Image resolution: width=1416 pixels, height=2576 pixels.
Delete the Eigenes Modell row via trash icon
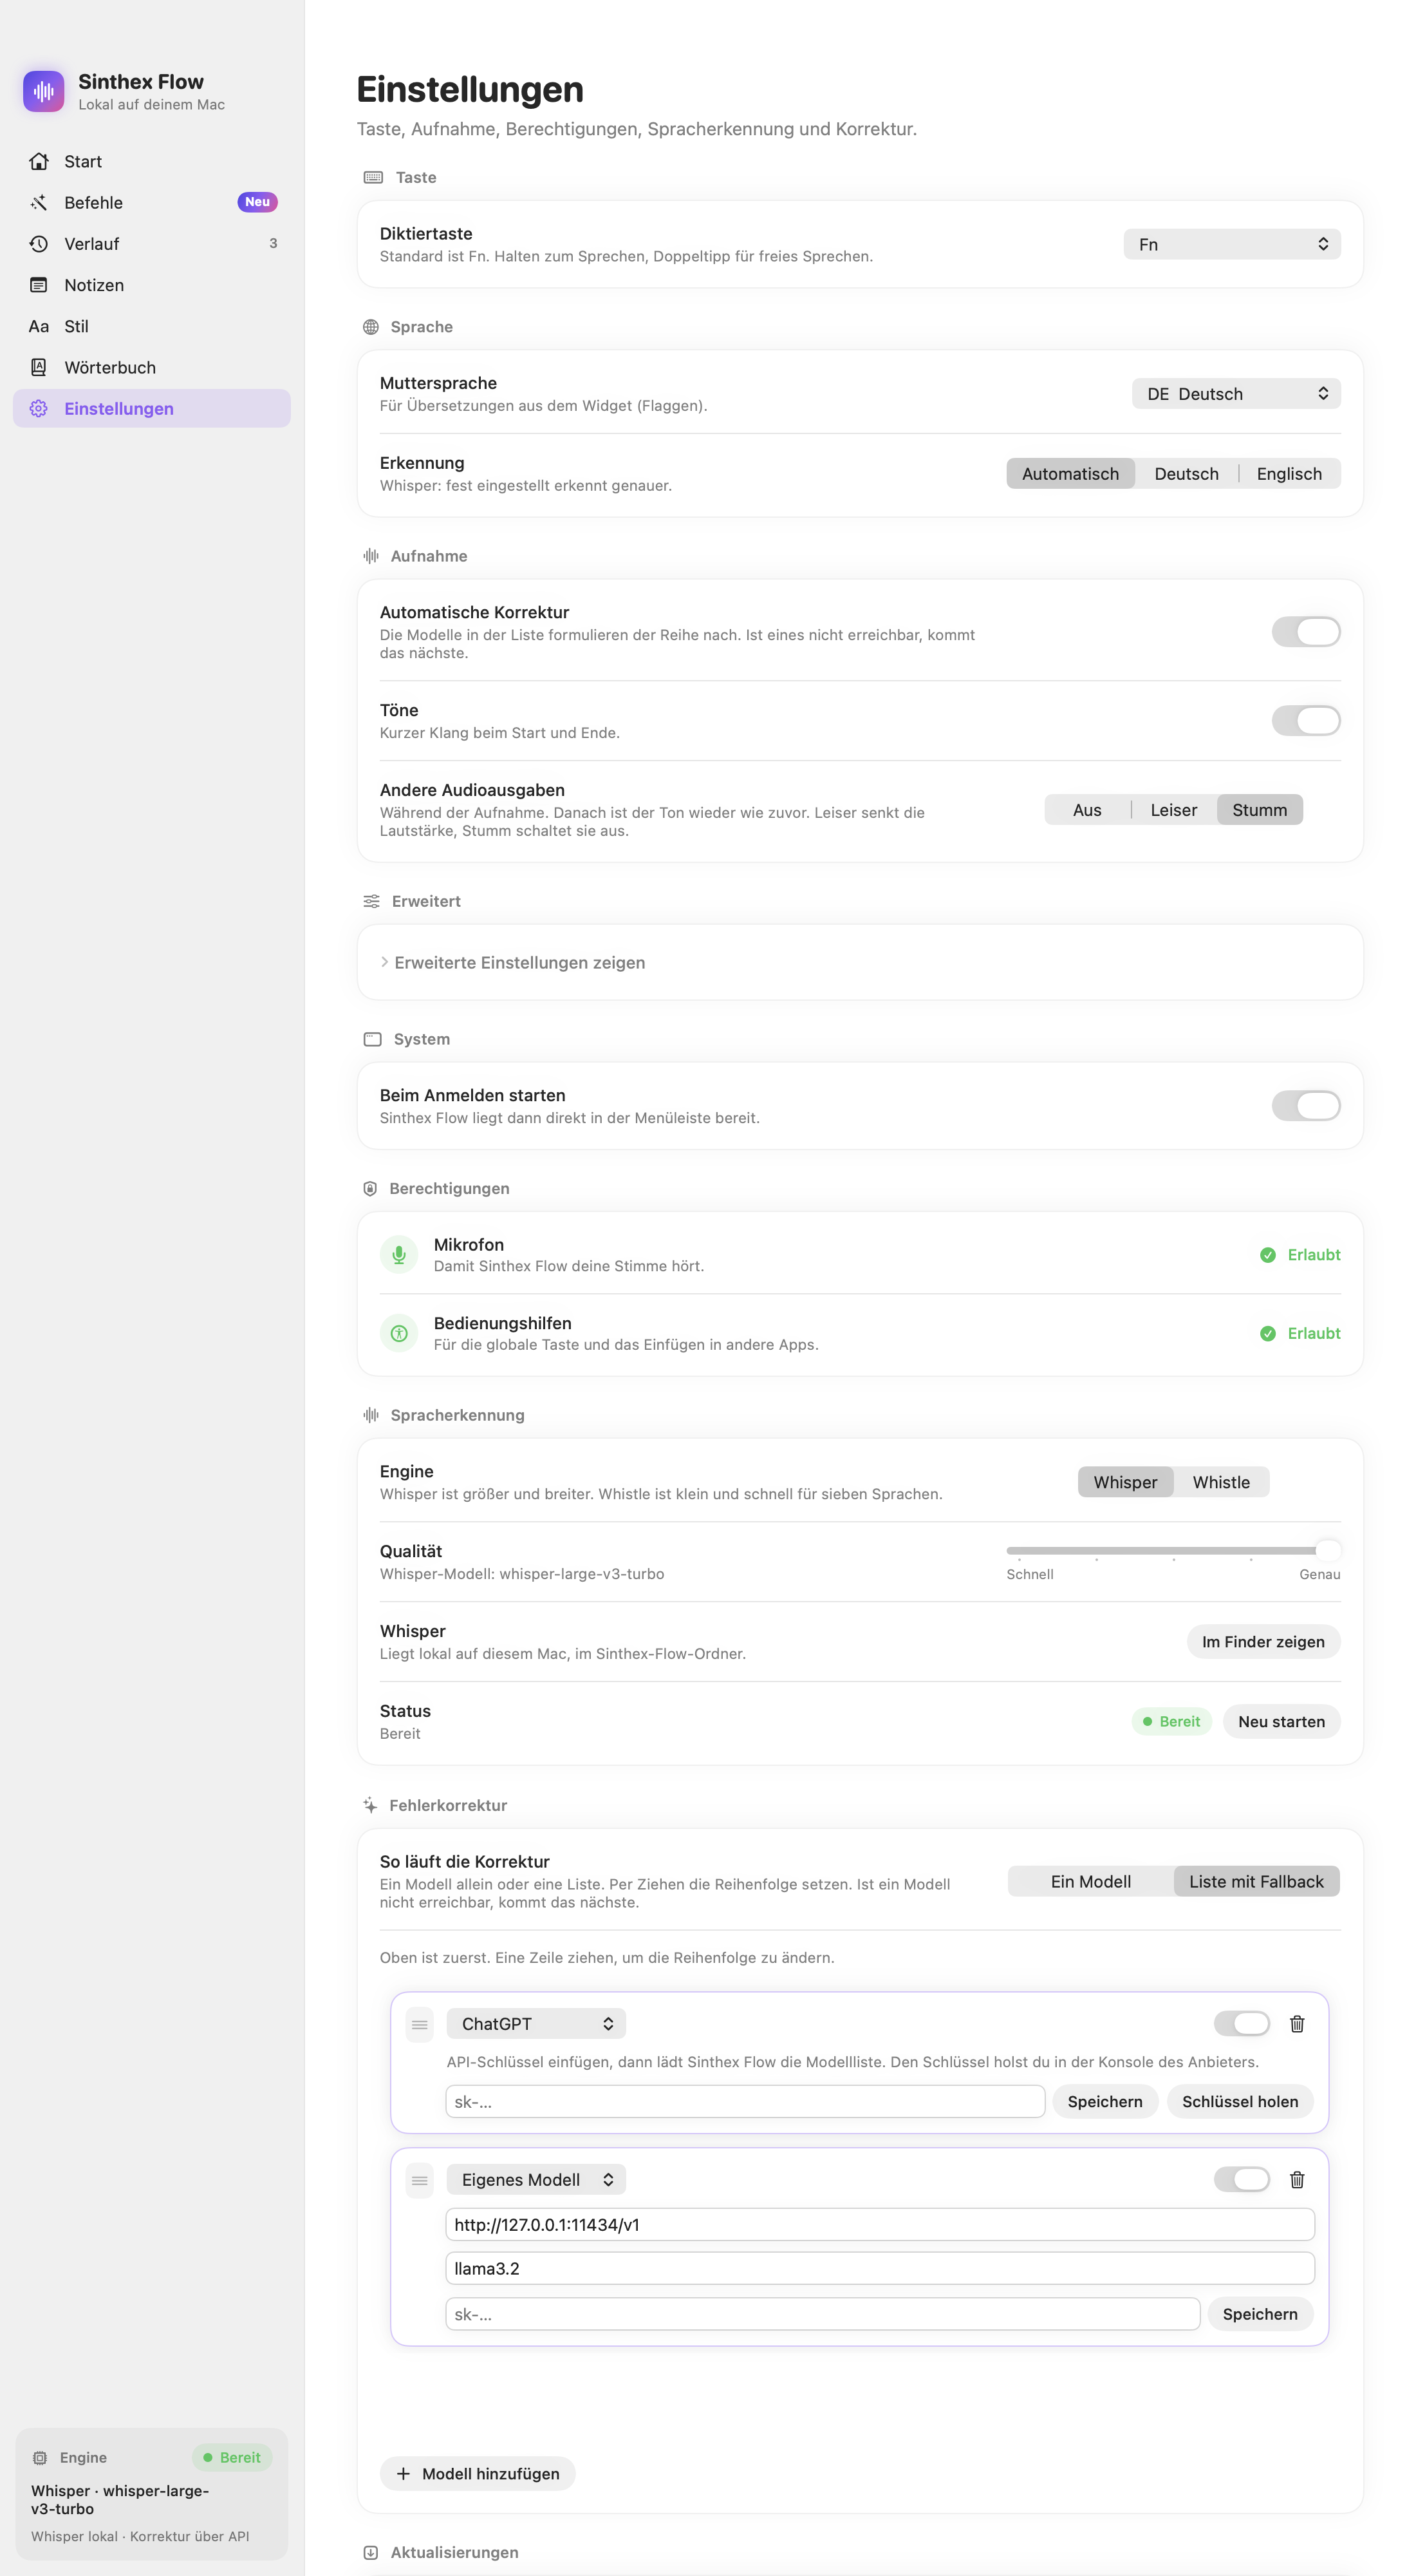(1296, 2179)
